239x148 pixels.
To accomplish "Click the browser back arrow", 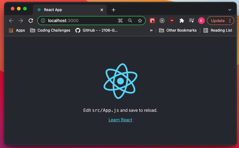I will pos(11,21).
